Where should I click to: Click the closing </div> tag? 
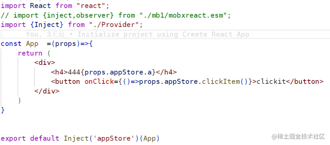pos(47,91)
